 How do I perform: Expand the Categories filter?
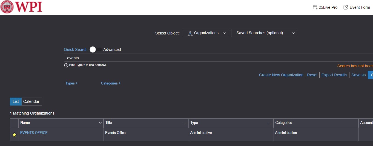[111, 83]
